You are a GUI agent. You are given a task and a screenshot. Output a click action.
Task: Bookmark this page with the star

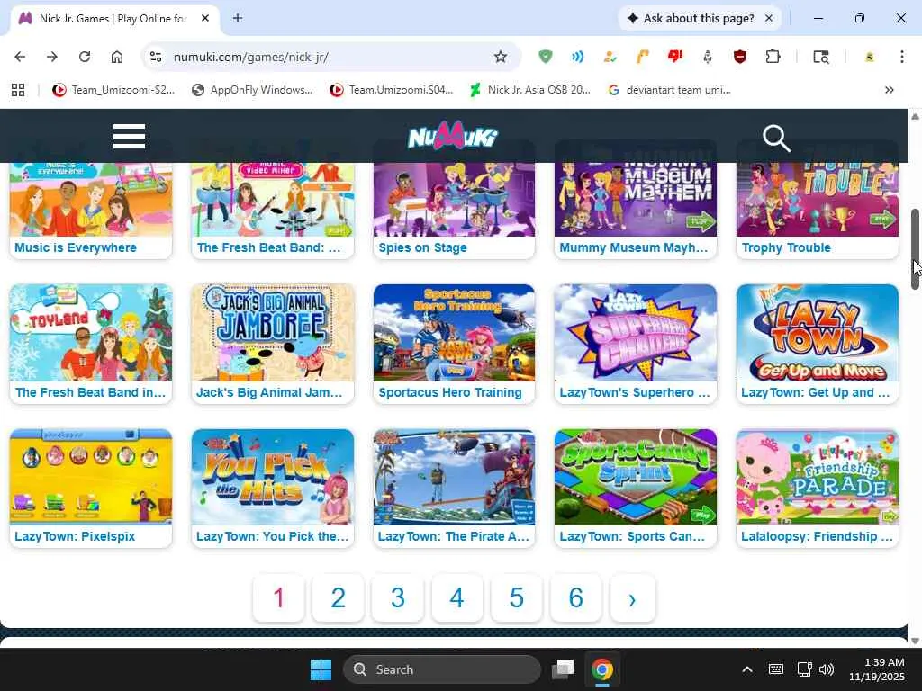[x=501, y=57]
